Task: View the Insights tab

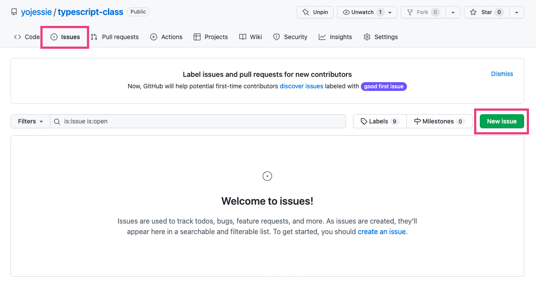Action: [x=335, y=37]
